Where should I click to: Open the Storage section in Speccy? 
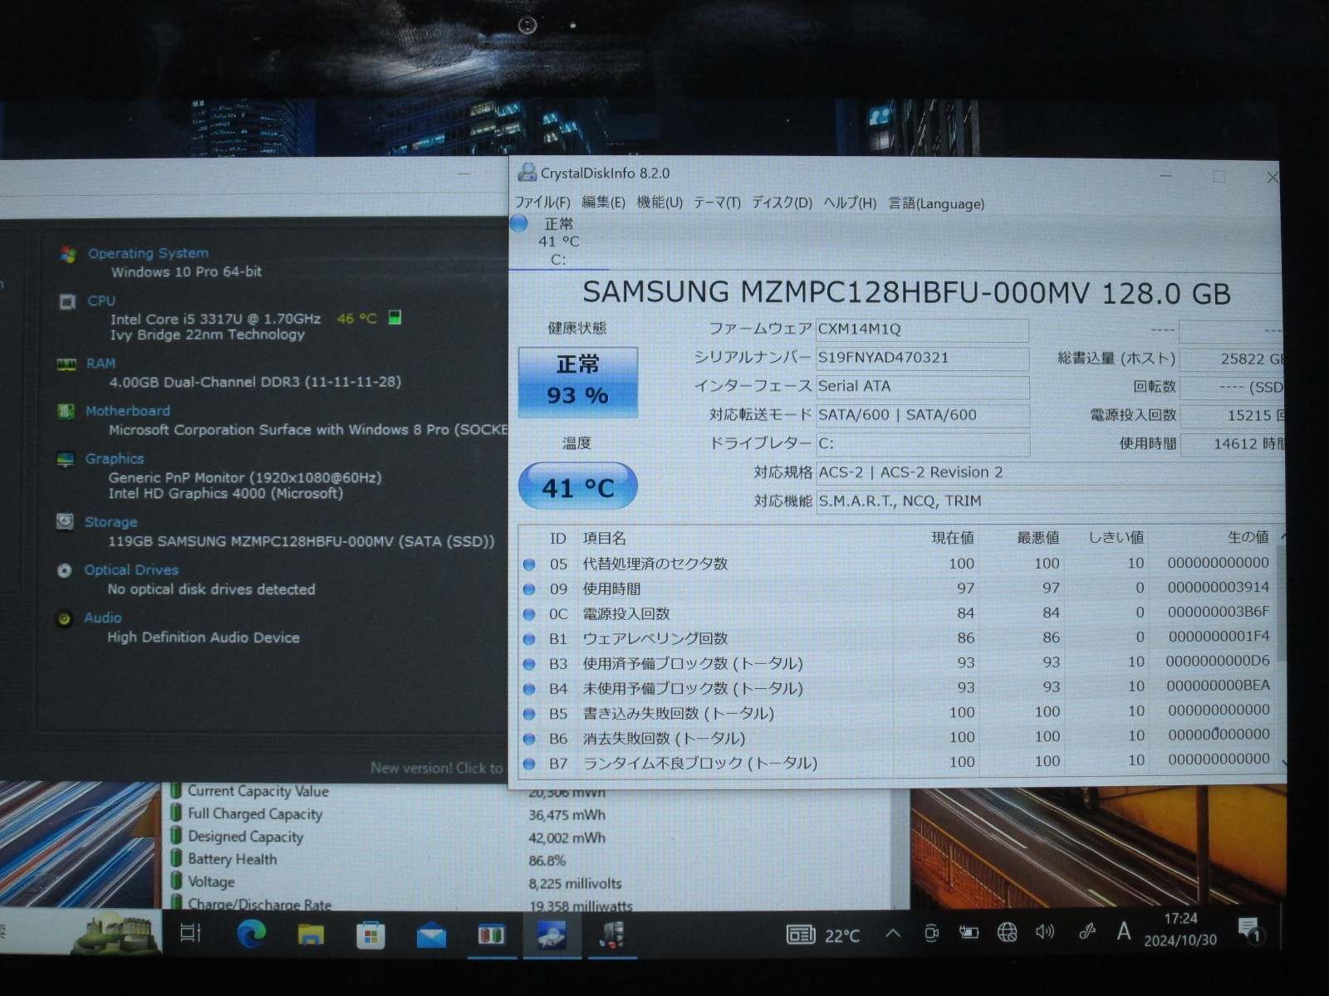pyautogui.click(x=110, y=522)
